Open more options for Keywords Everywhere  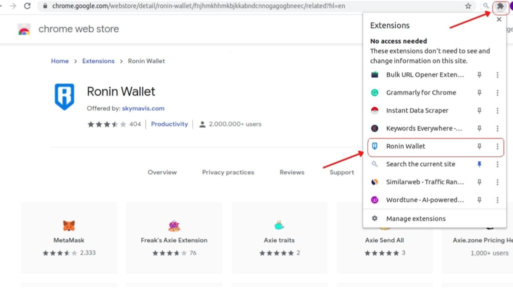pyautogui.click(x=497, y=128)
